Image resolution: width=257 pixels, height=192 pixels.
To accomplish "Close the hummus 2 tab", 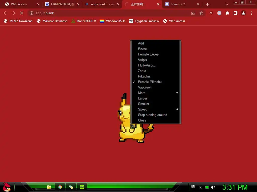I will (198, 4).
